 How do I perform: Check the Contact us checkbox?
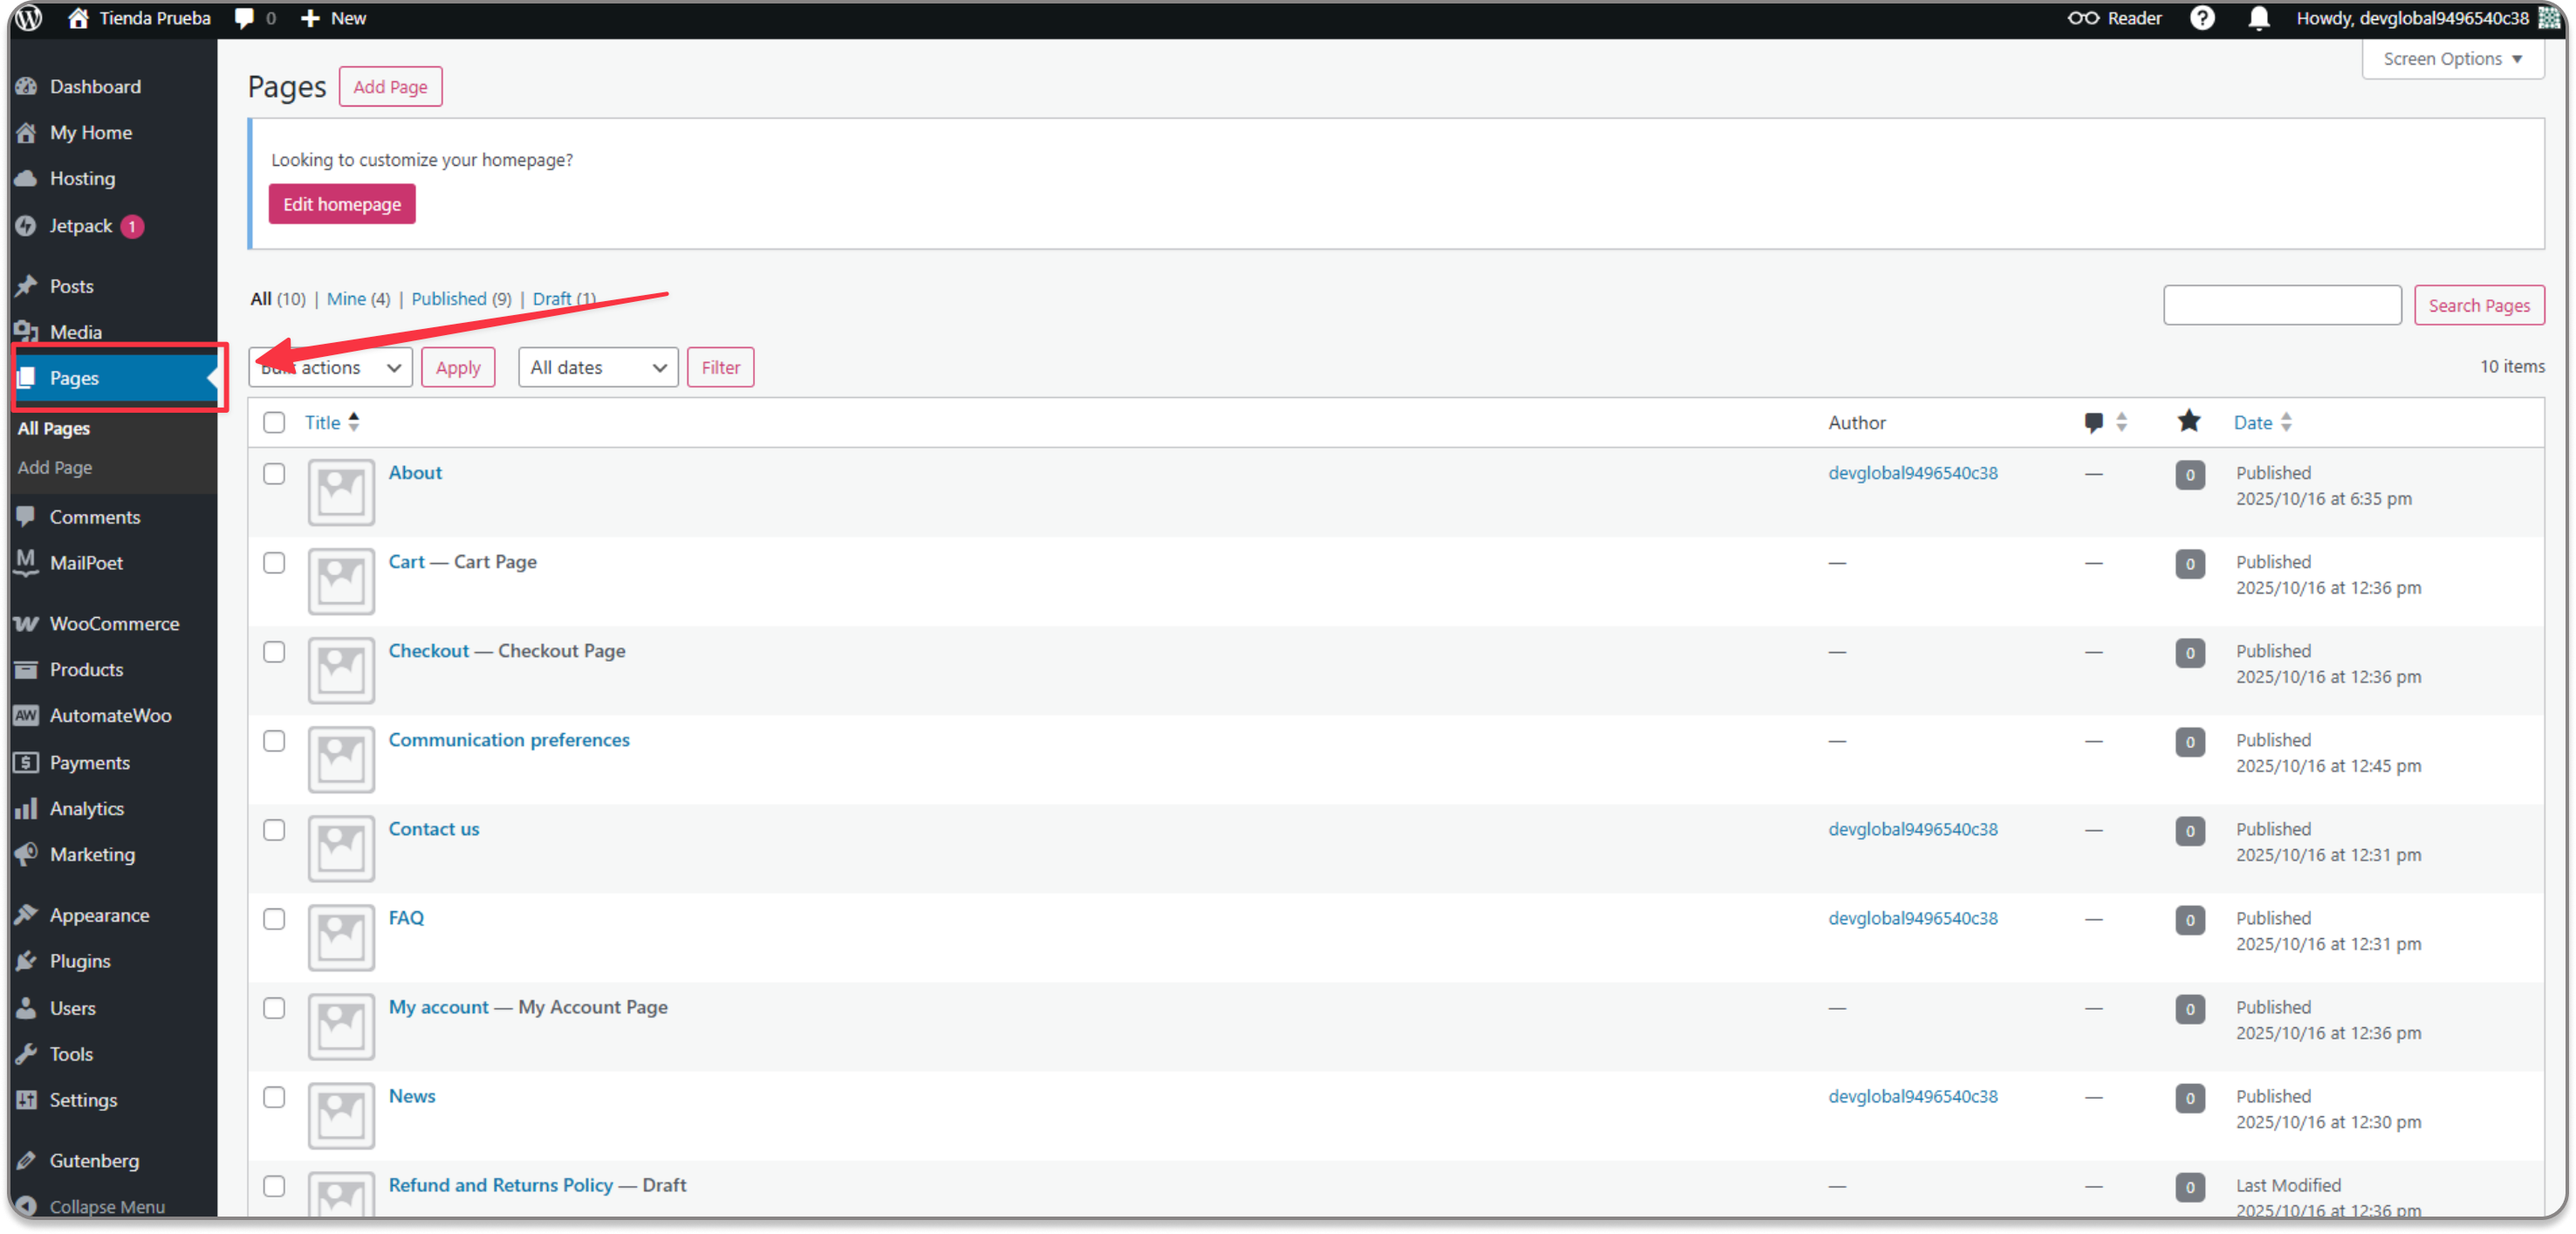[x=274, y=830]
